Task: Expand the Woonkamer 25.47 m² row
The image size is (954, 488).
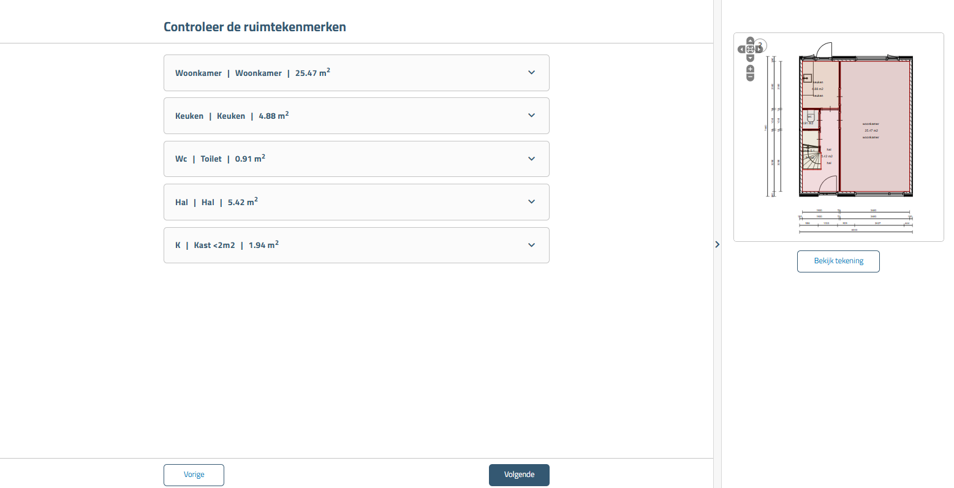Action: (x=531, y=73)
